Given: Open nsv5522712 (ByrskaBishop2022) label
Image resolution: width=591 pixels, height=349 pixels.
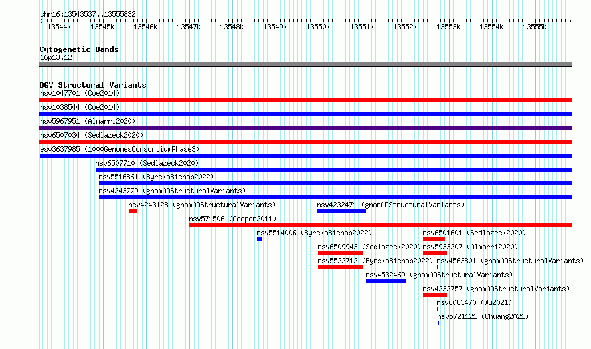Looking at the screenshot, I should 375,261.
